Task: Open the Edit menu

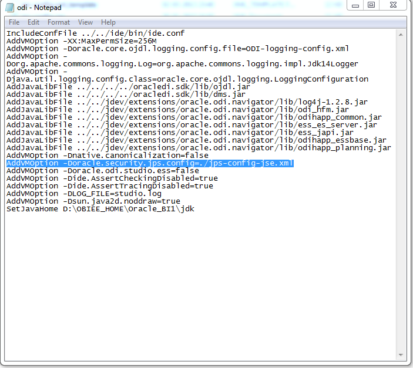Action: [x=33, y=22]
